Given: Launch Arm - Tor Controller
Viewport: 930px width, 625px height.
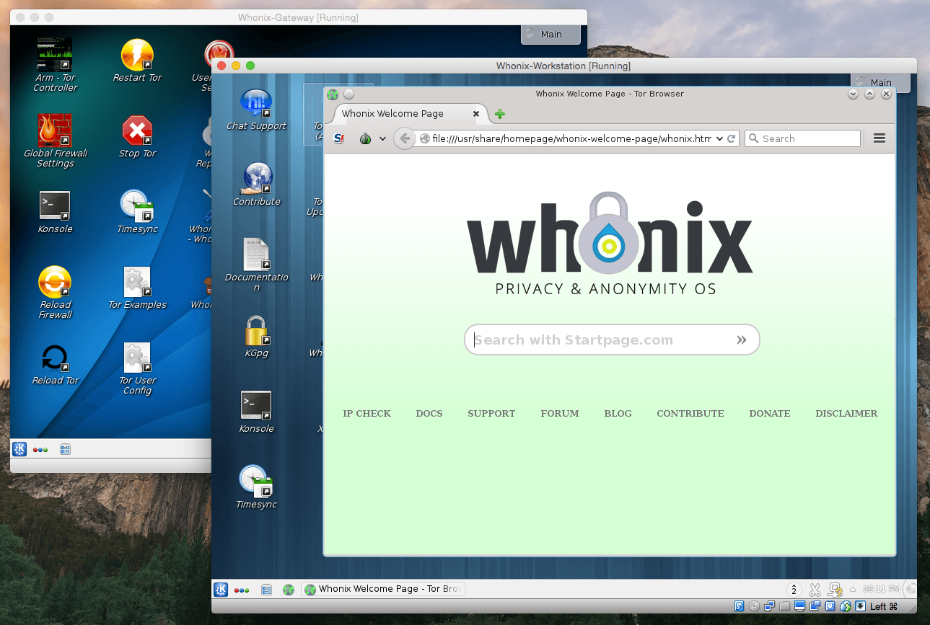Looking at the screenshot, I should (54, 54).
